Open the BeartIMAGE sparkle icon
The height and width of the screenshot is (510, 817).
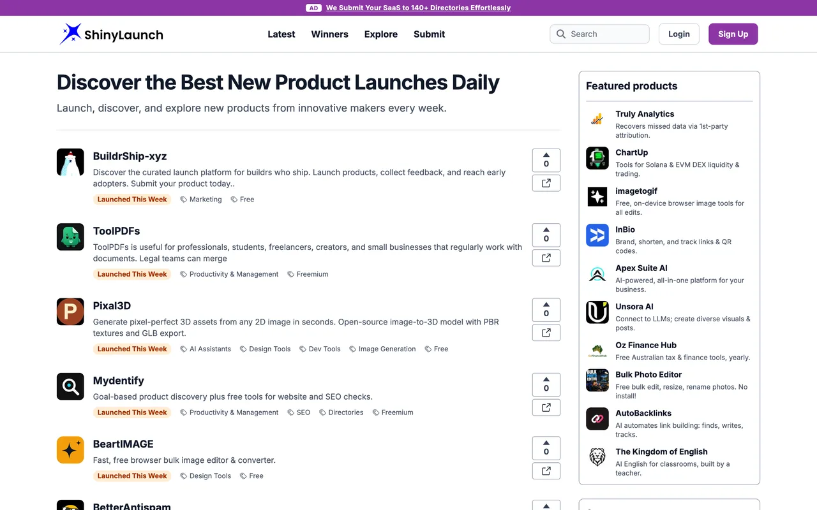point(70,449)
